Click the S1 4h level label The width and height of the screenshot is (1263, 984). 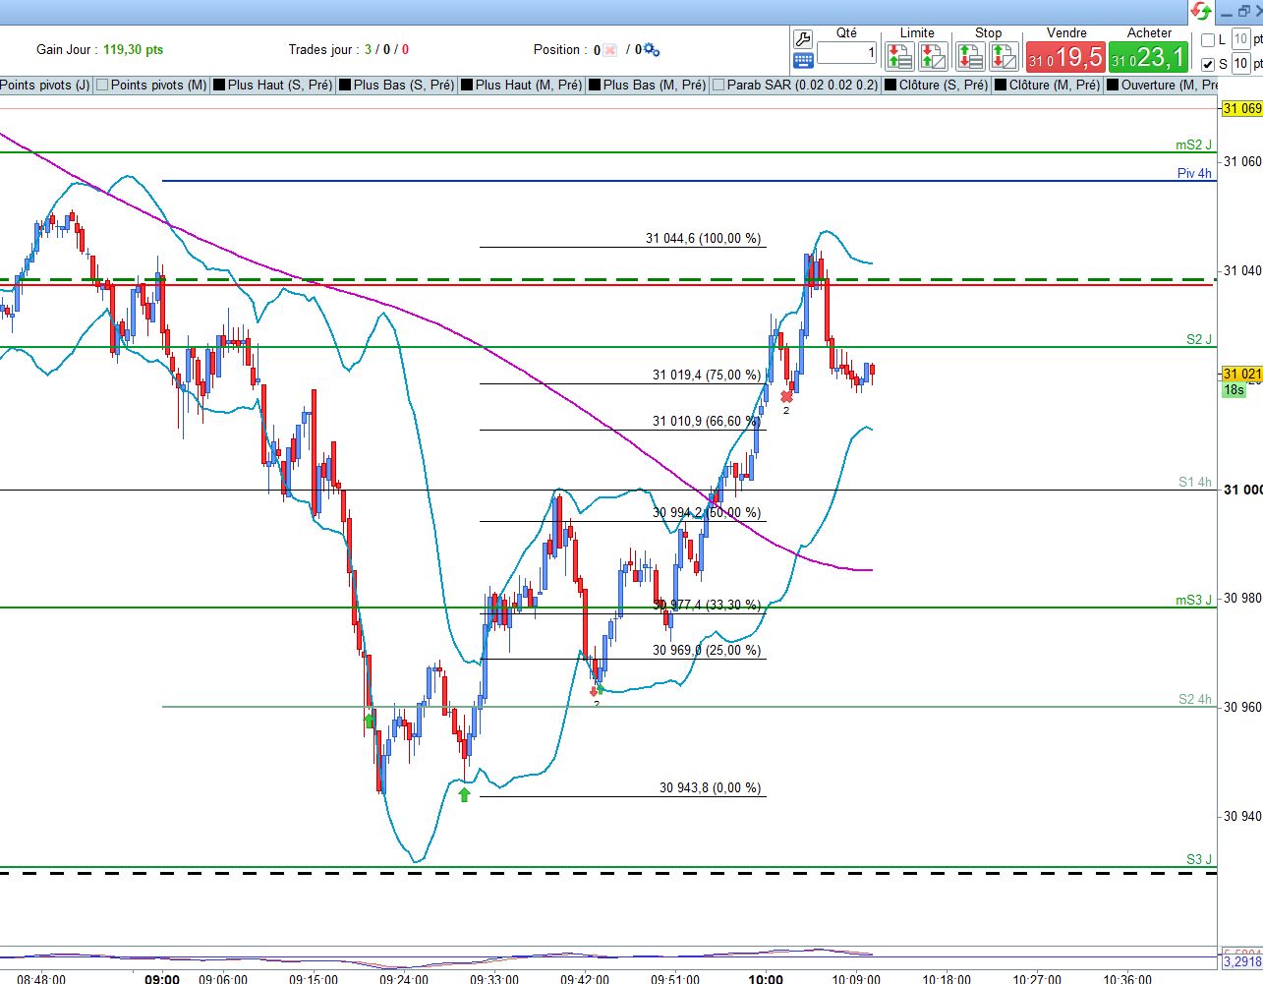(x=1195, y=482)
